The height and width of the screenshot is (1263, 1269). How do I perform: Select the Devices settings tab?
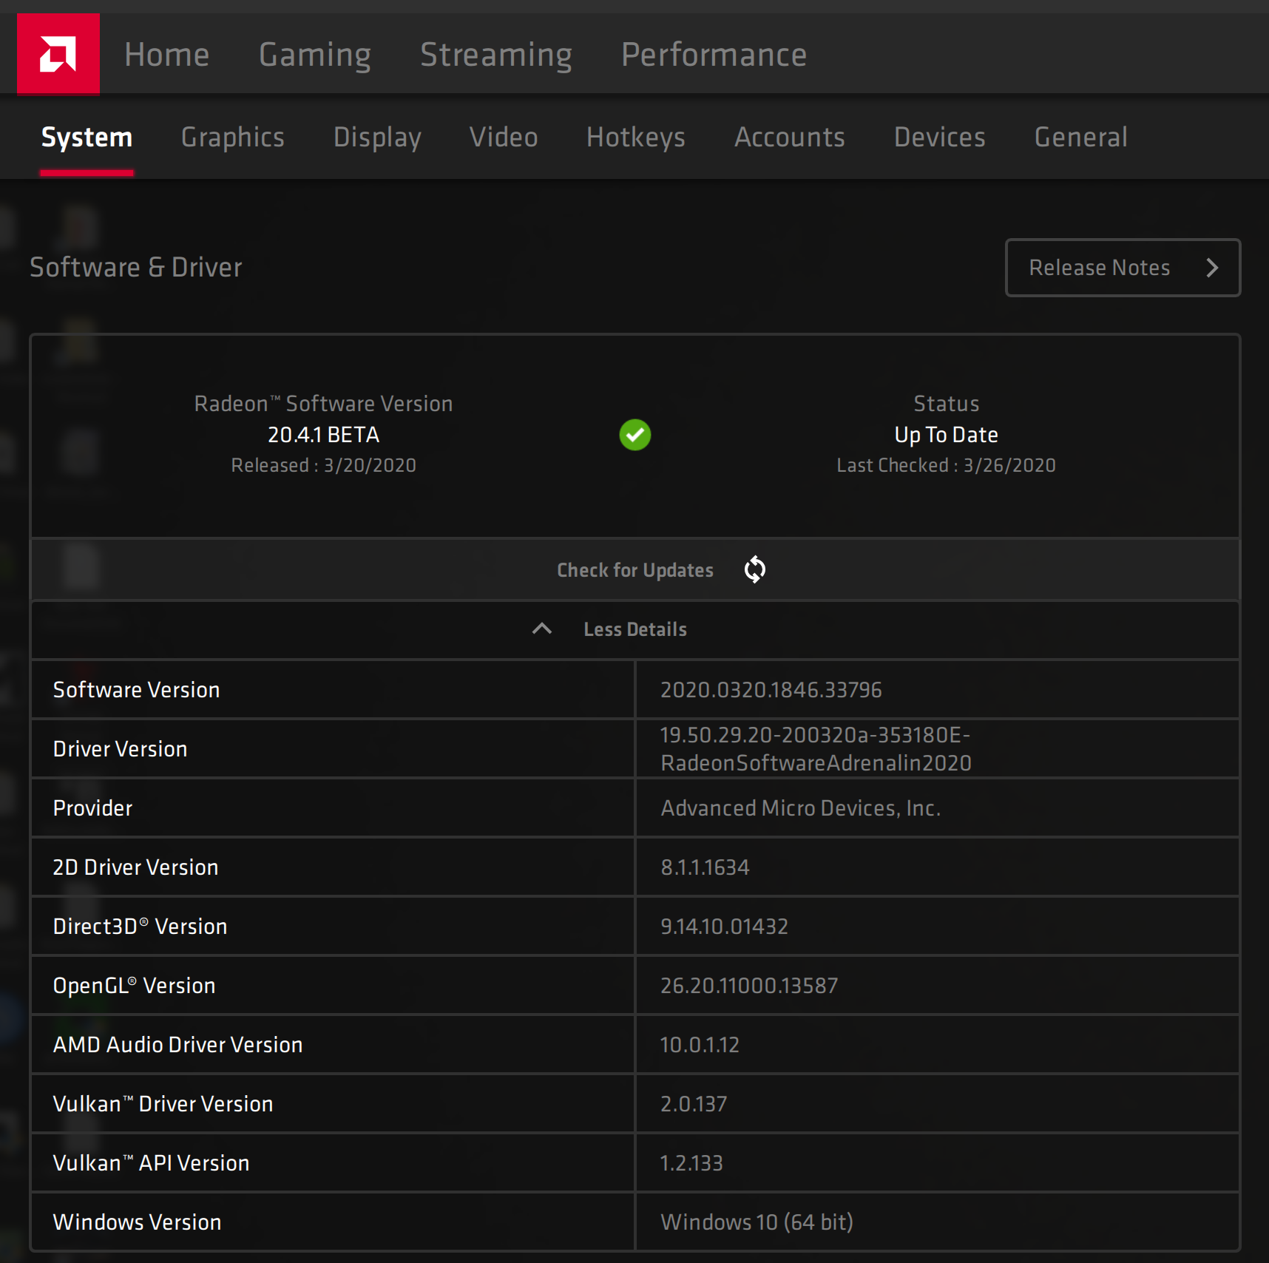[x=939, y=138]
